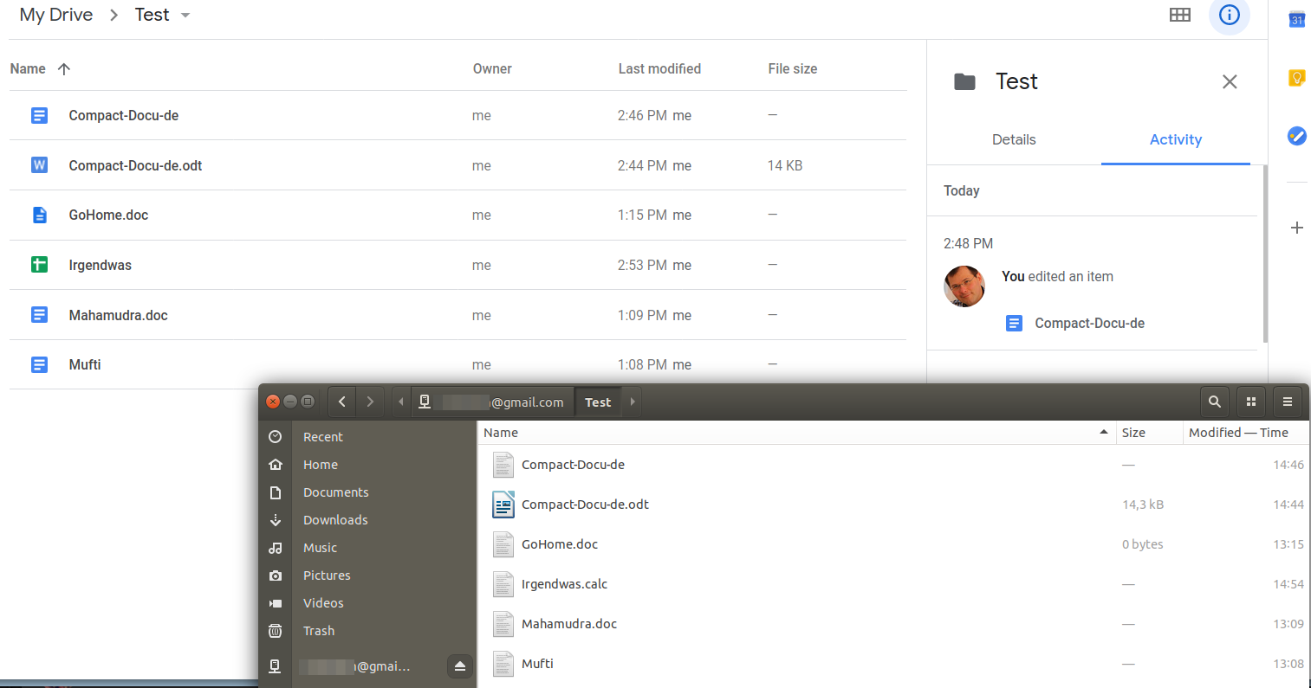Screen dimensions: 1311x688
Task: Close the Test folder details pane
Action: [1229, 82]
